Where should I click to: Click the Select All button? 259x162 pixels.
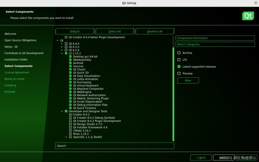(x=115, y=31)
